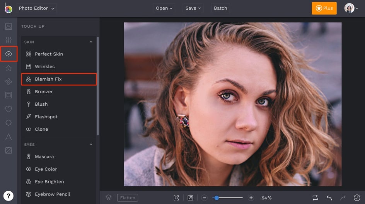Screen dimensions: 365x204
Task: Click the fit to screen icon
Action: pos(176,198)
